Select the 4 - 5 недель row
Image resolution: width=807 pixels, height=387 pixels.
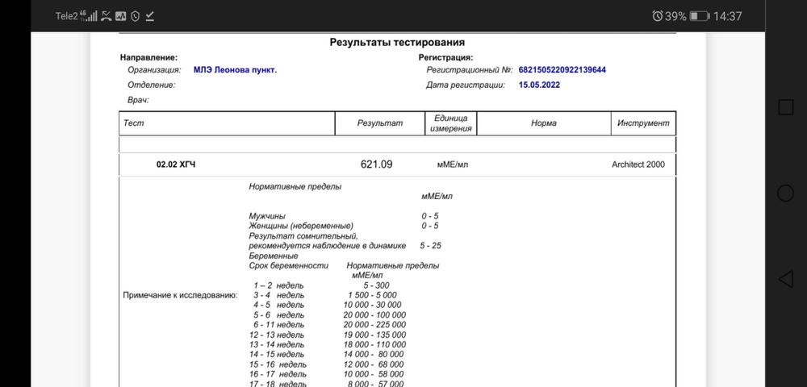pos(279,306)
